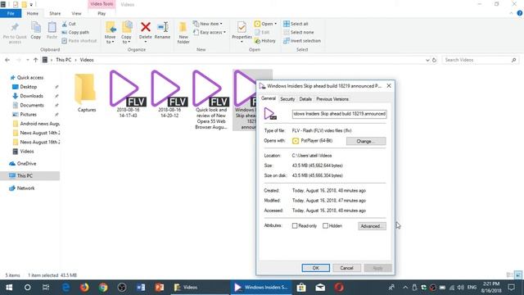Switch to Details tab in properties dialog
This screenshot has width=524, height=295.
click(305, 99)
